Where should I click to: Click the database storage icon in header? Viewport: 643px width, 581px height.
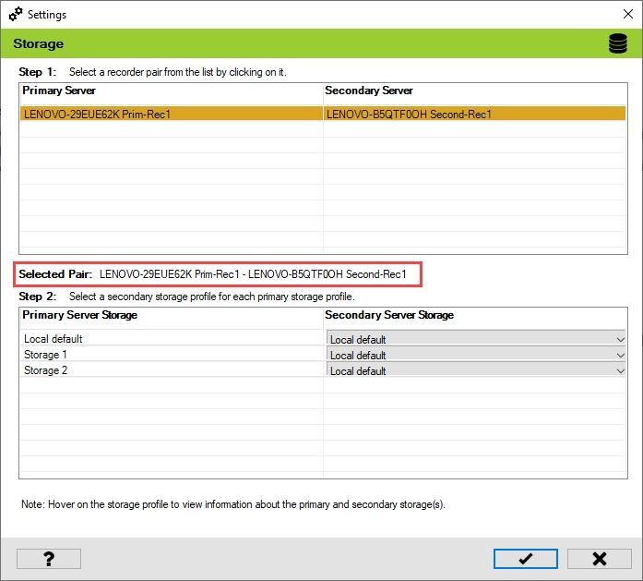[617, 43]
